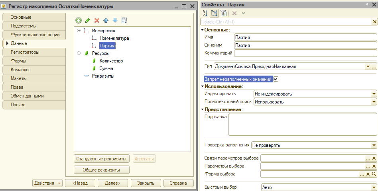Open the Формы tab
This screenshot has height=191, width=378.
[x=34, y=61]
